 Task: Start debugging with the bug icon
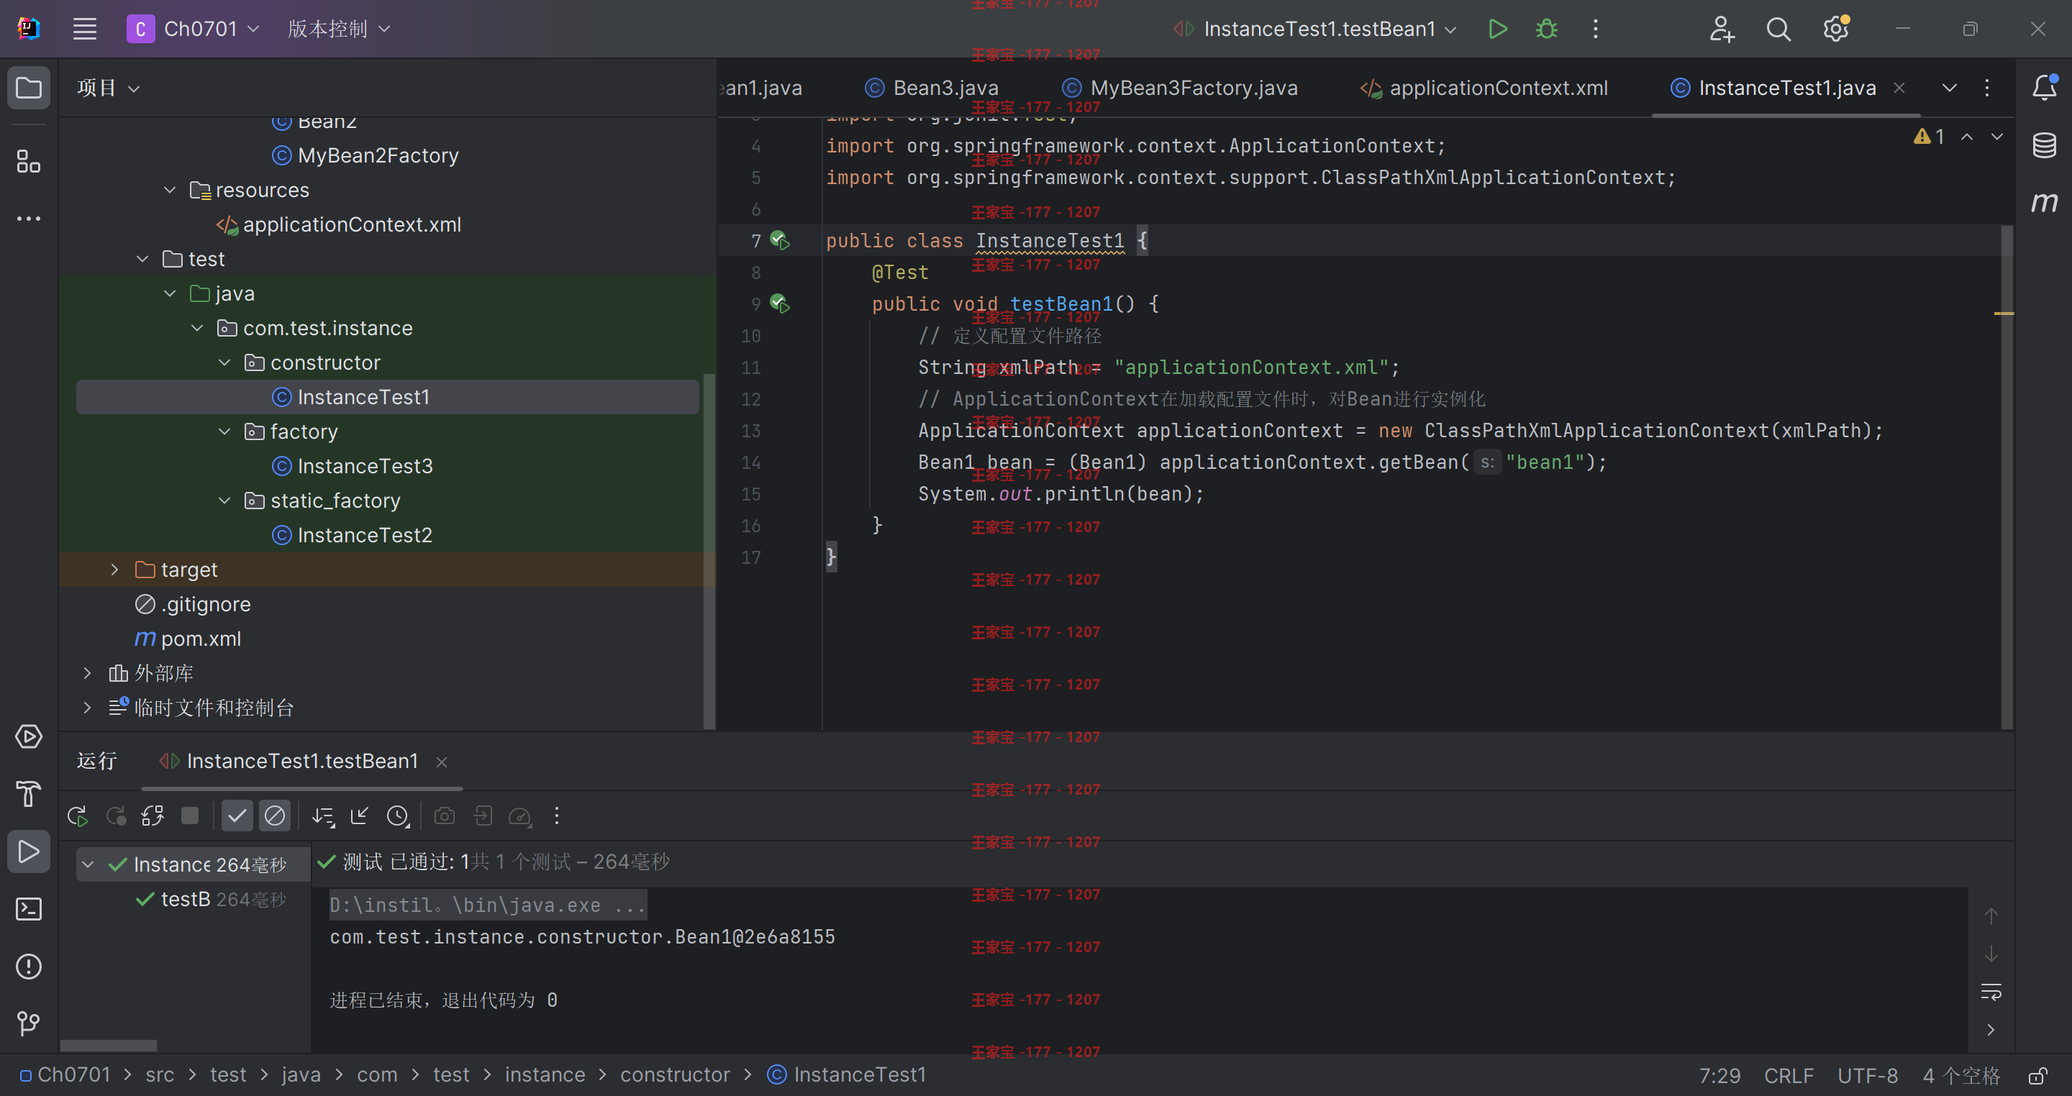point(1546,29)
